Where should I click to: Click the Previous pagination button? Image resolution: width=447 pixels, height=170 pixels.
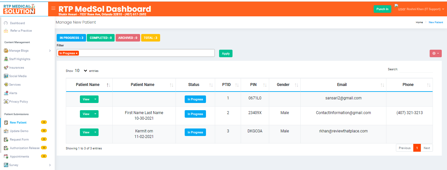pyautogui.click(x=405, y=148)
